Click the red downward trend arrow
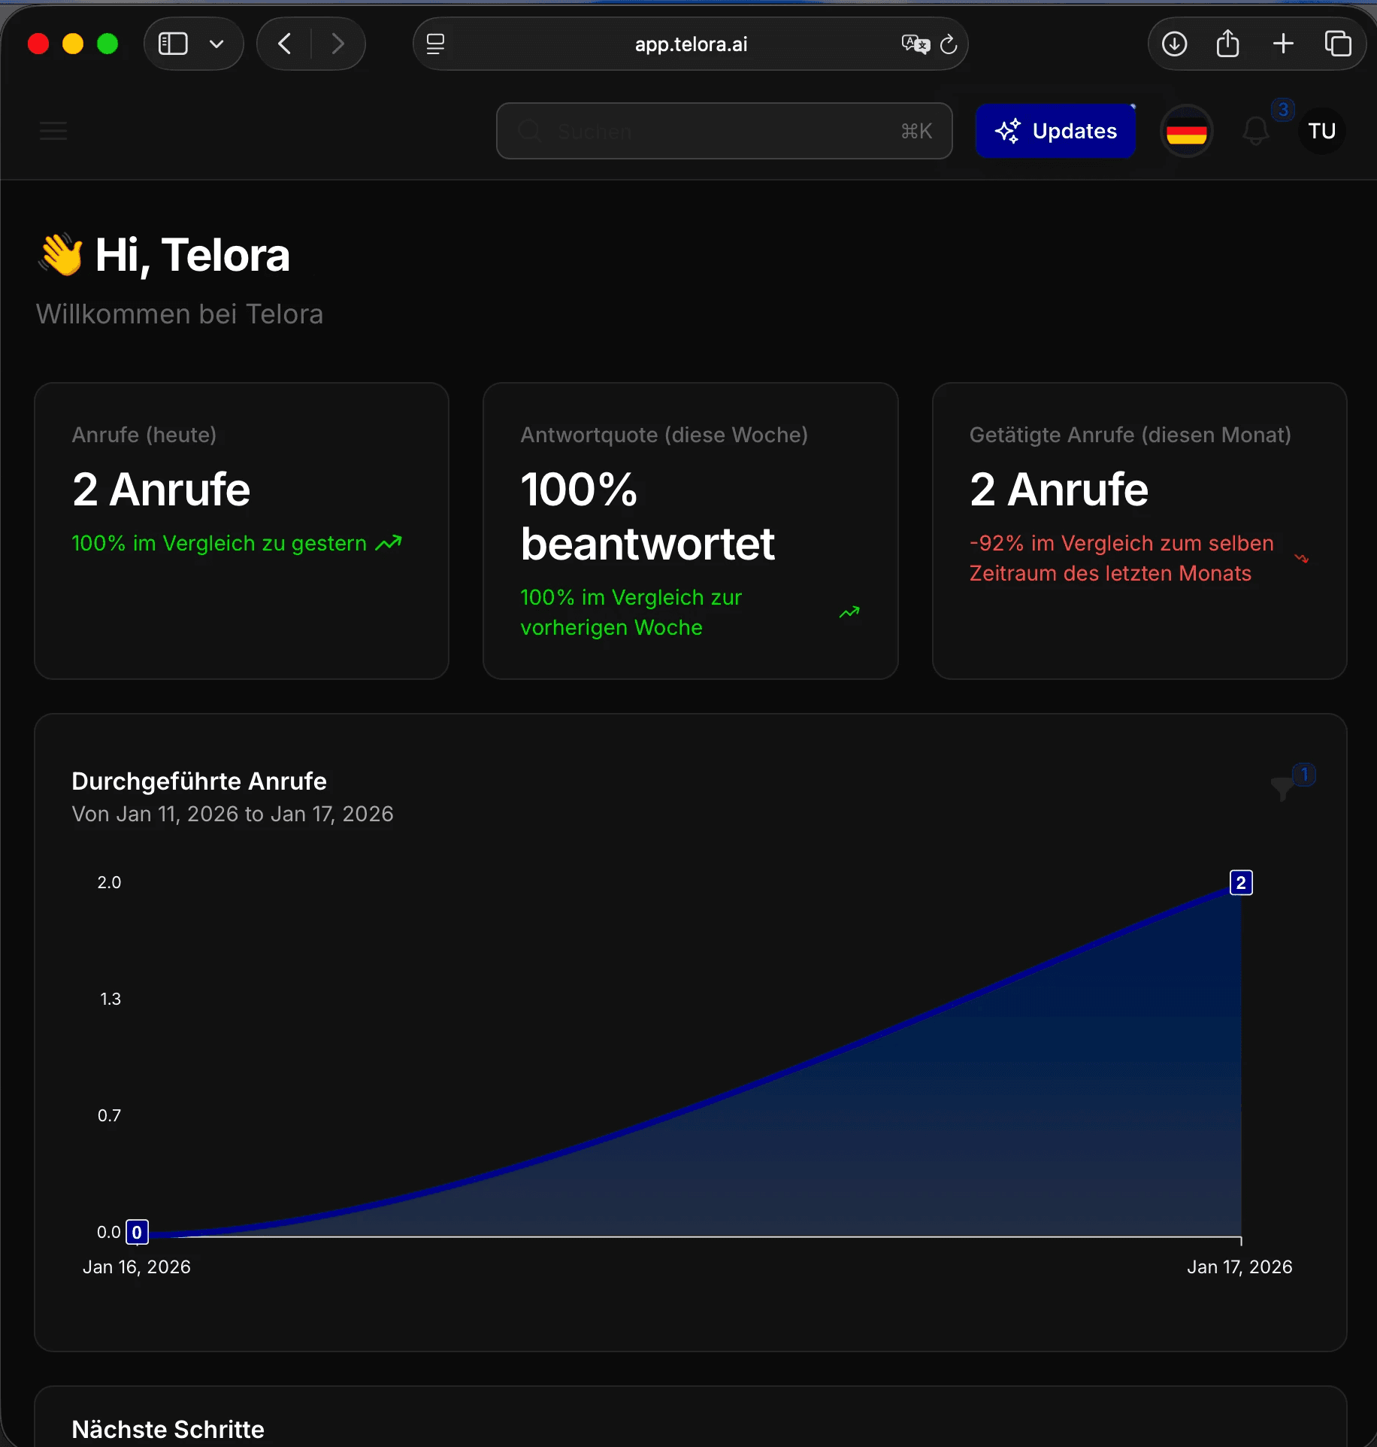The height and width of the screenshot is (1447, 1377). click(x=1302, y=558)
